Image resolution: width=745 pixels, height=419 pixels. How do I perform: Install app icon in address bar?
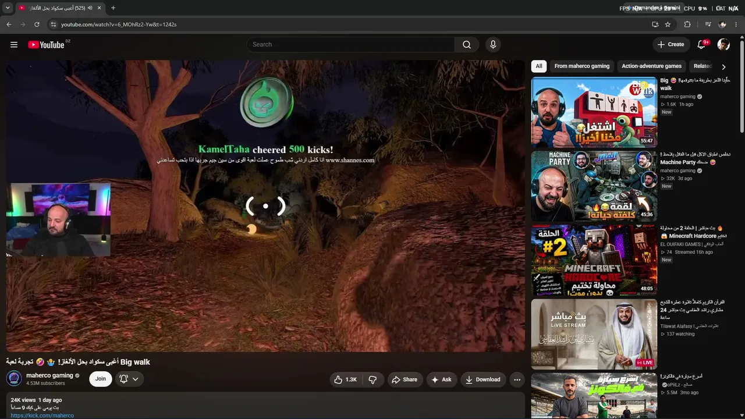(655, 24)
